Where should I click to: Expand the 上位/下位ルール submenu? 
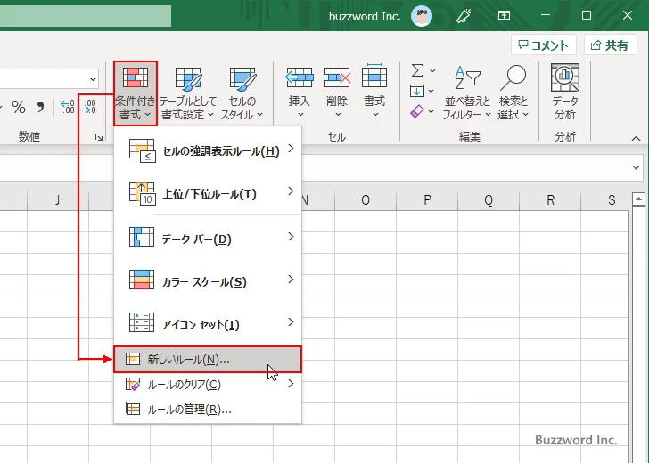[210, 193]
